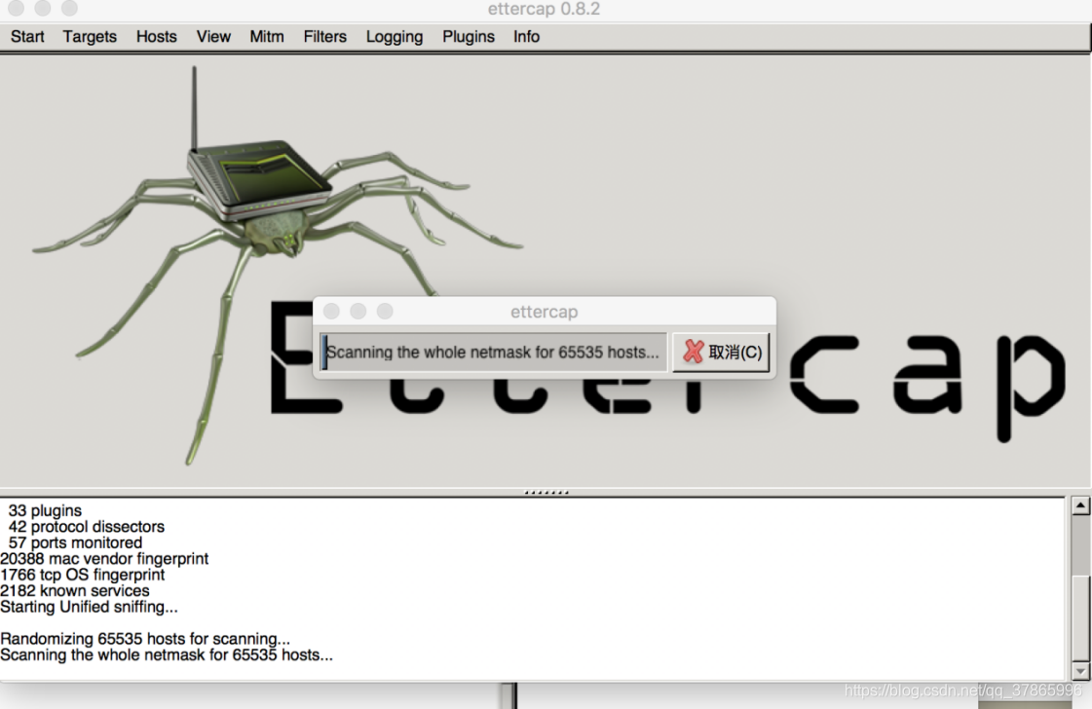This screenshot has width=1092, height=709.
Task: Click the pane divider grip handle
Action: pos(546,492)
